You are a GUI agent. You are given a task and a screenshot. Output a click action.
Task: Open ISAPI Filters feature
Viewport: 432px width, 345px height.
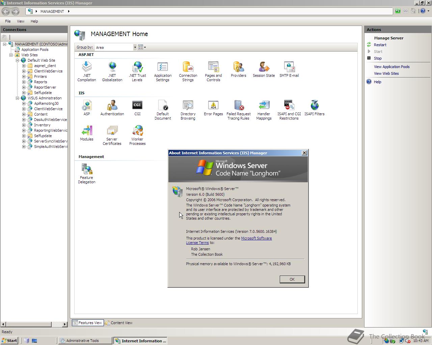pyautogui.click(x=315, y=107)
